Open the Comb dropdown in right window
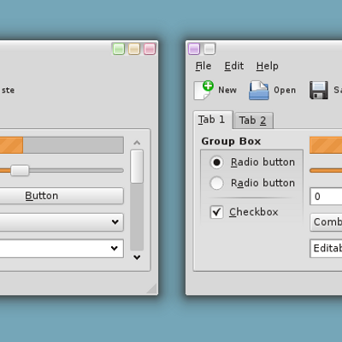The image size is (342, 342). tap(326, 222)
